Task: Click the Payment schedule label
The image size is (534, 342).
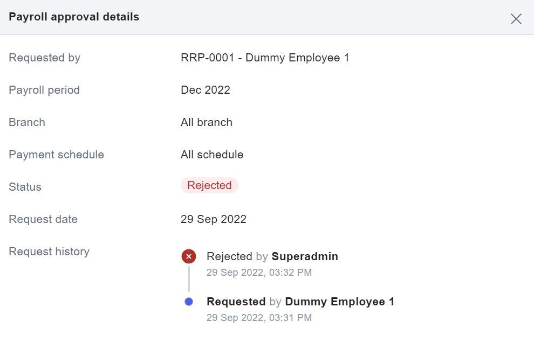Action: click(x=56, y=155)
